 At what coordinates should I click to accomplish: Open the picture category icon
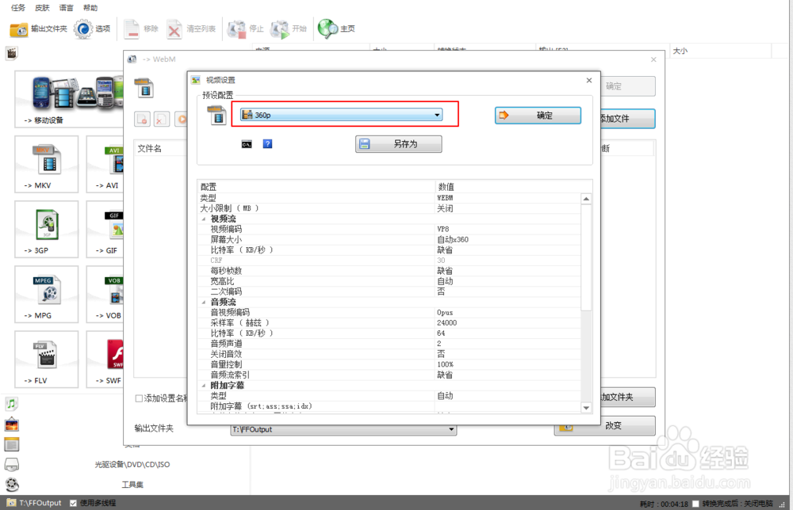pos(12,424)
